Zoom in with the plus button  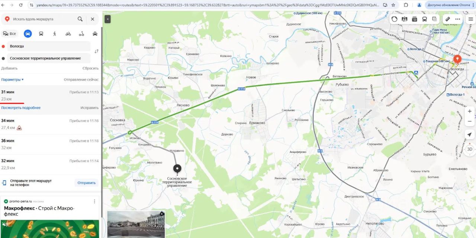coord(470,111)
